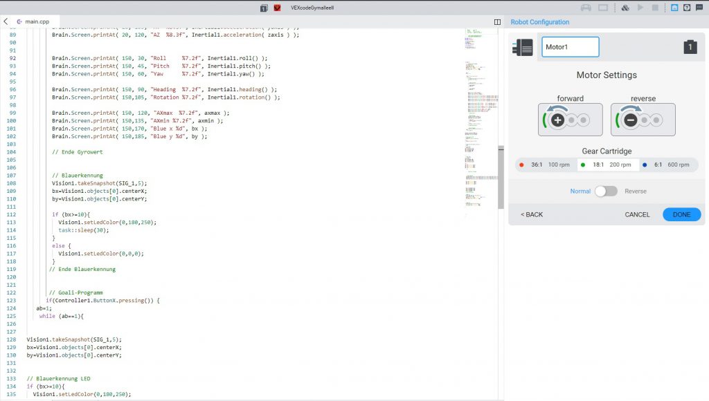Click the Motor Settings heading
The width and height of the screenshot is (709, 401).
click(607, 75)
